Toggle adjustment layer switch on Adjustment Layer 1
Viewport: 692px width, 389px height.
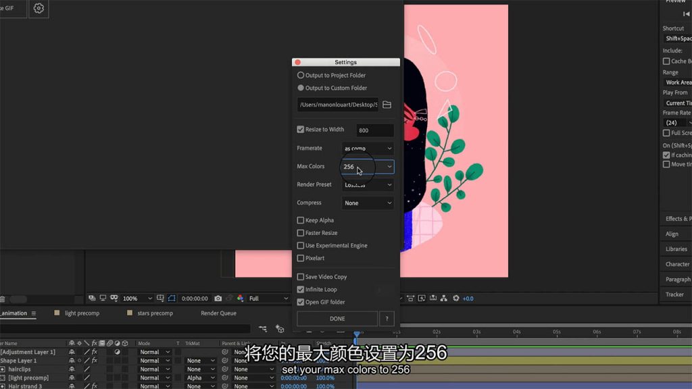pyautogui.click(x=118, y=352)
